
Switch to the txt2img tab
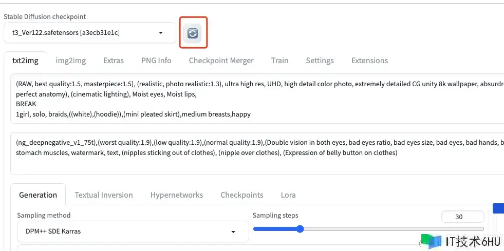pos(25,61)
